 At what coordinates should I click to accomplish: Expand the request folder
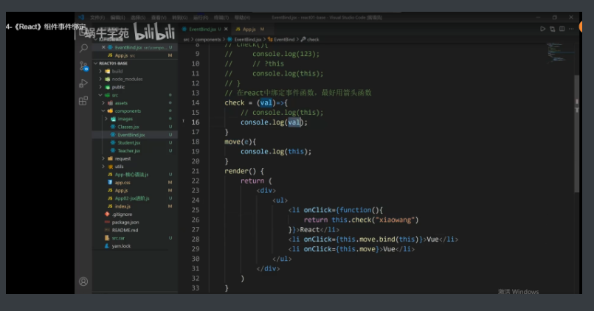point(103,158)
